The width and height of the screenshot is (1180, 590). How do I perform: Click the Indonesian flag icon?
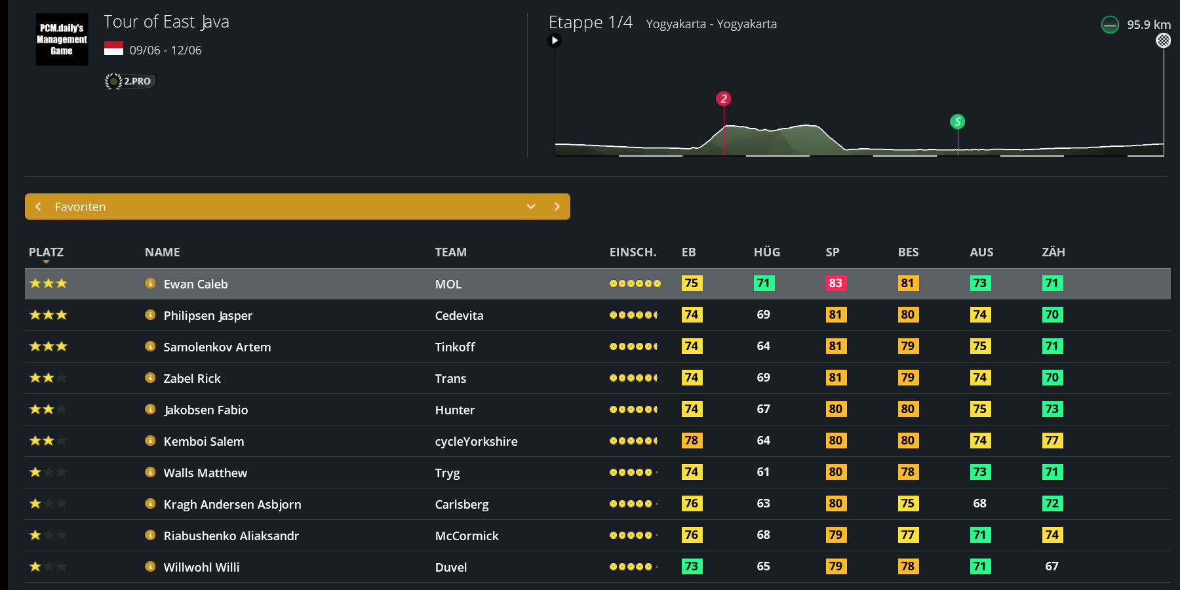click(113, 49)
